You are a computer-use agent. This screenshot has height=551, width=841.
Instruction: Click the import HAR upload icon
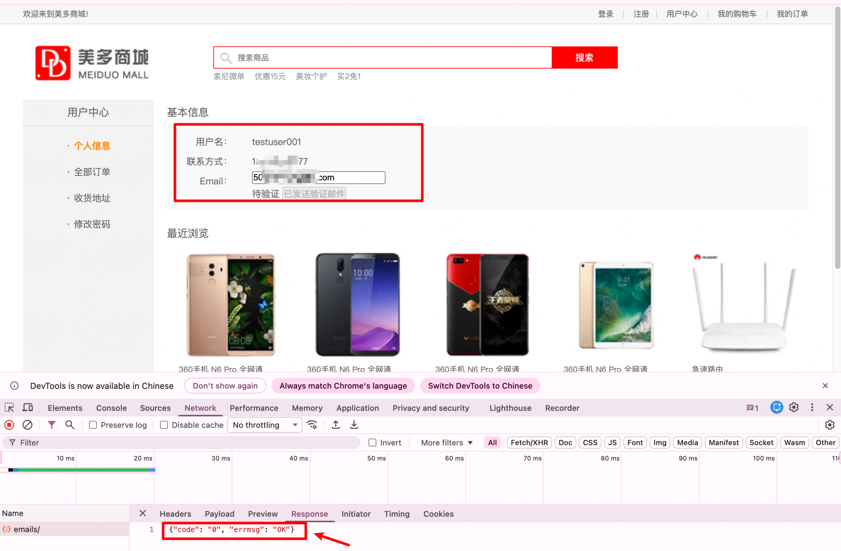coord(336,425)
